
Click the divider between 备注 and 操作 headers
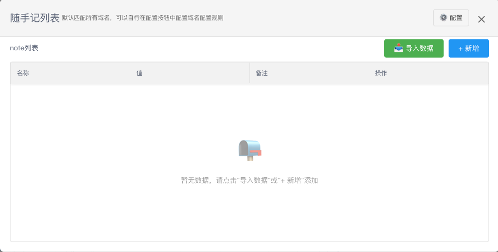pos(369,73)
